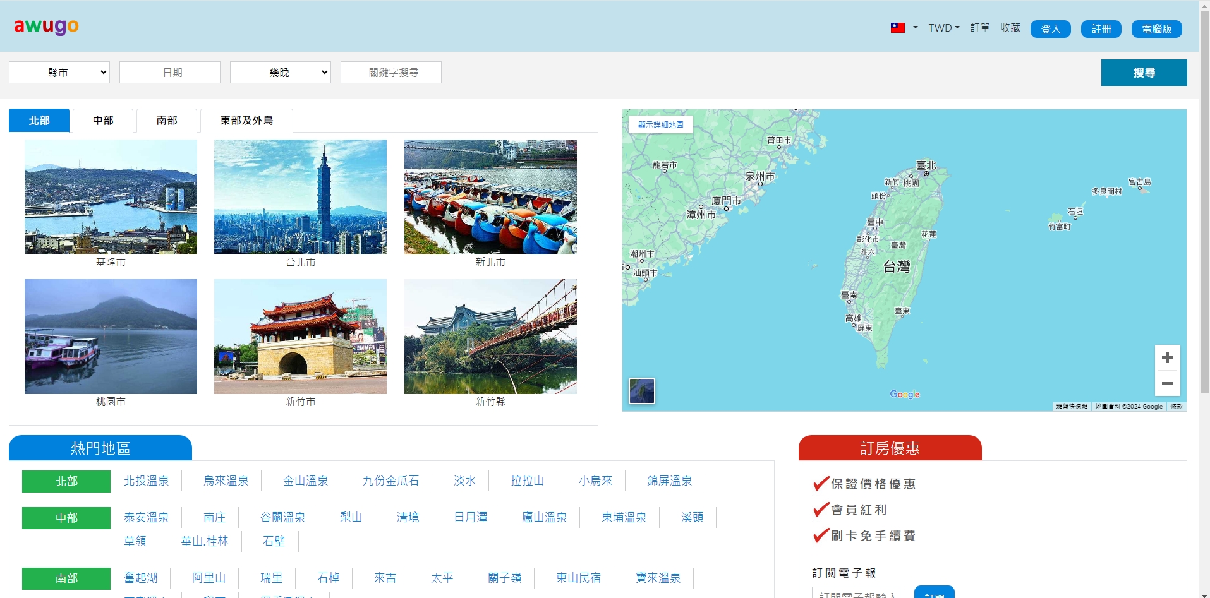Open 東埔溫泉 link
Viewport: 1210px width, 598px height.
(x=624, y=518)
